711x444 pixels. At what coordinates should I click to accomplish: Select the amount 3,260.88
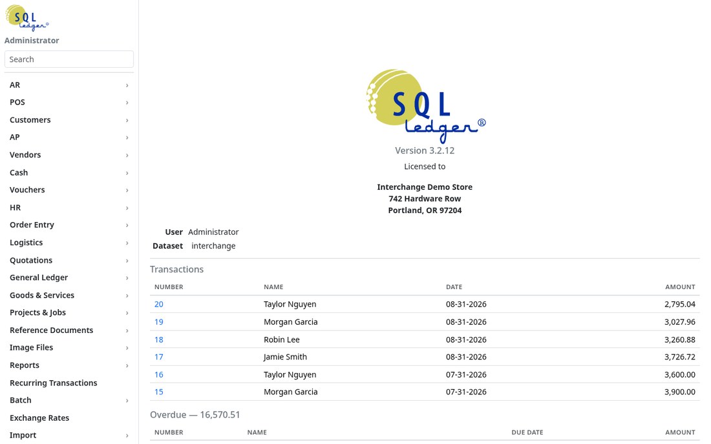click(x=680, y=339)
